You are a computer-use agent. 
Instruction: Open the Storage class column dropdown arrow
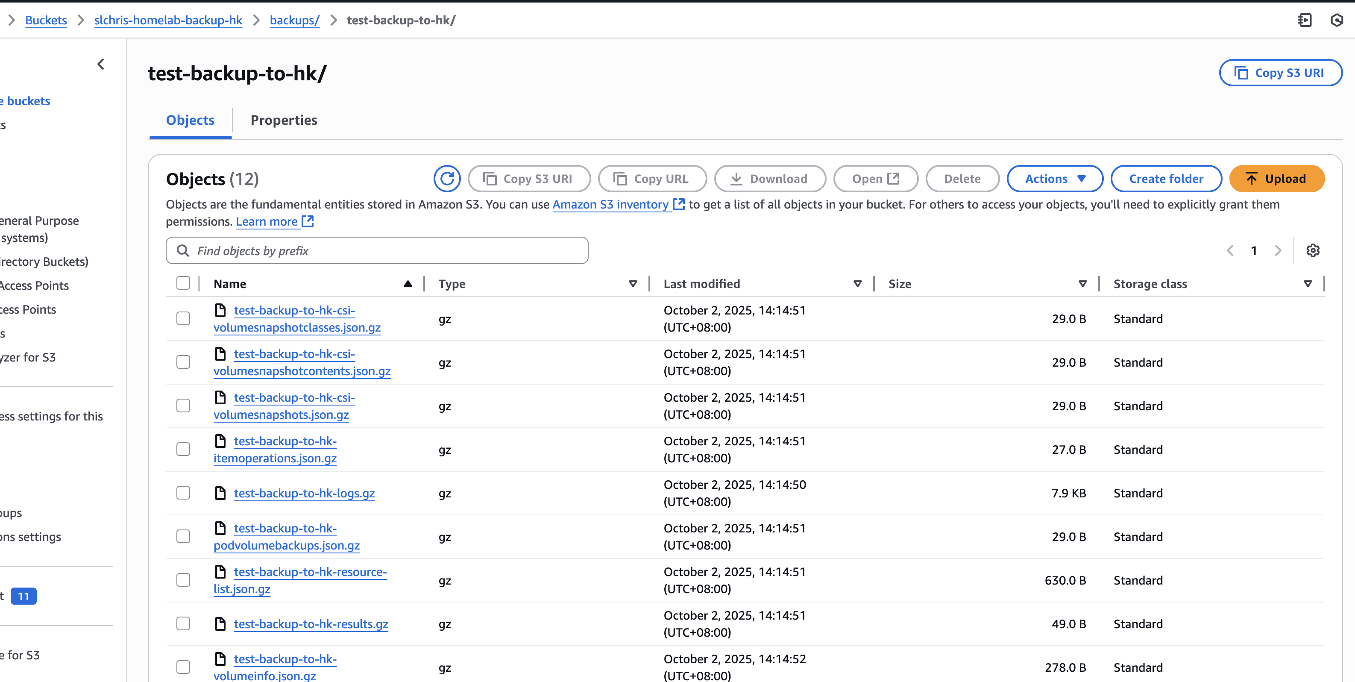(1308, 284)
